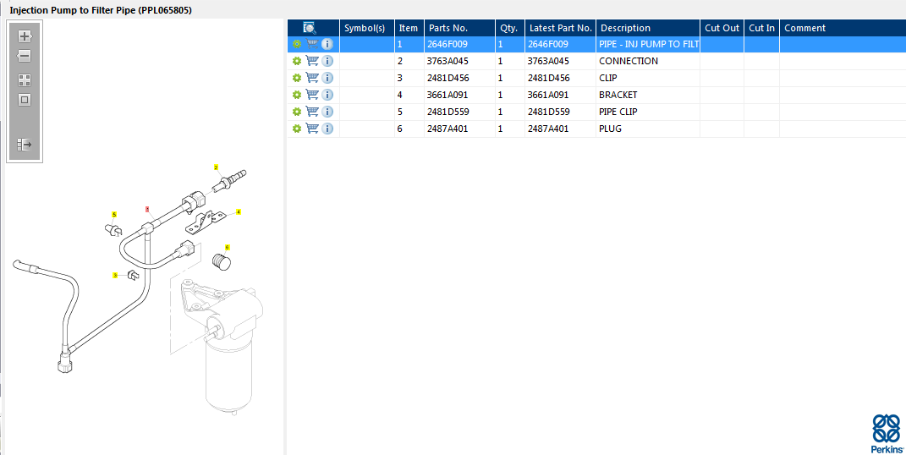906x455 pixels.
Task: Select callout 5 above the pipe clip
Action: point(114,214)
